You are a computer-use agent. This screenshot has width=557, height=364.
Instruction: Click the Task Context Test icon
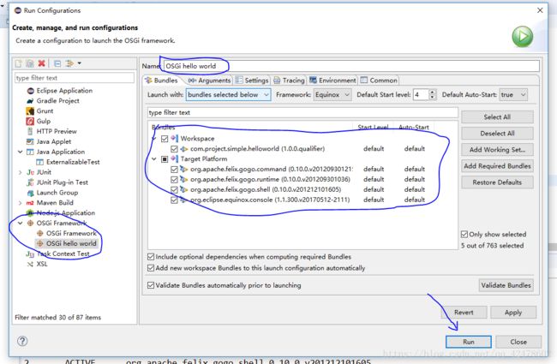coord(30,254)
